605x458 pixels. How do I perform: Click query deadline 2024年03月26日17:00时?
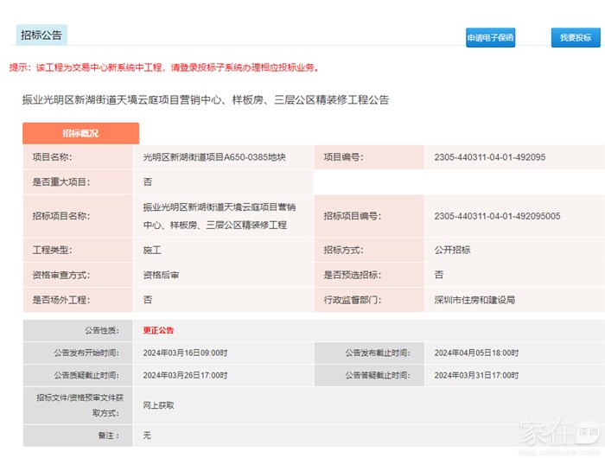(185, 375)
